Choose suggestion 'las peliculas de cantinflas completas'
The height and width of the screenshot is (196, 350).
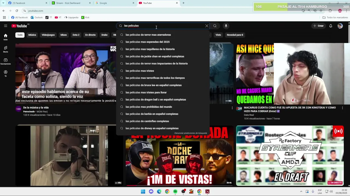(163, 121)
